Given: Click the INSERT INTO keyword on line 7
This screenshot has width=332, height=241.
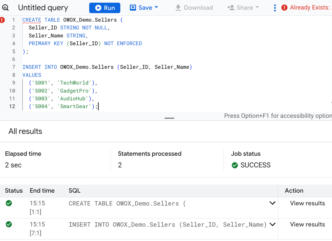Looking at the screenshot, I should 40,67.
